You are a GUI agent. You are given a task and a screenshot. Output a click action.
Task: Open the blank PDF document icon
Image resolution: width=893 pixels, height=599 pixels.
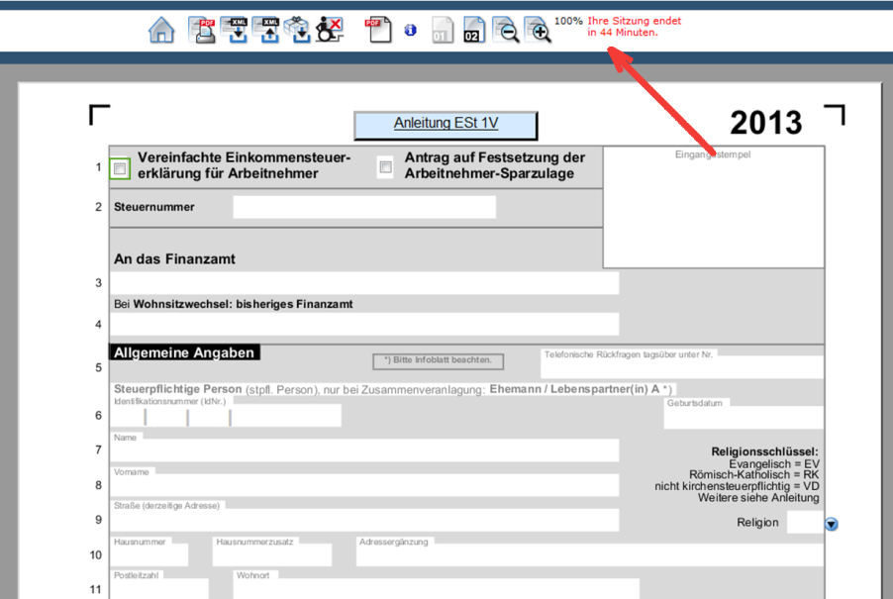[x=379, y=30]
